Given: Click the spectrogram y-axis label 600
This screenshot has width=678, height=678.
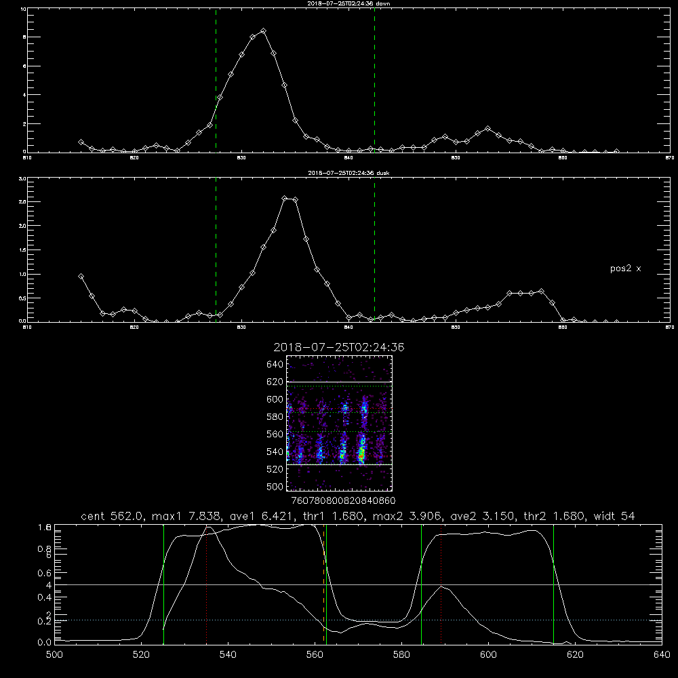Looking at the screenshot, I should click(x=275, y=399).
